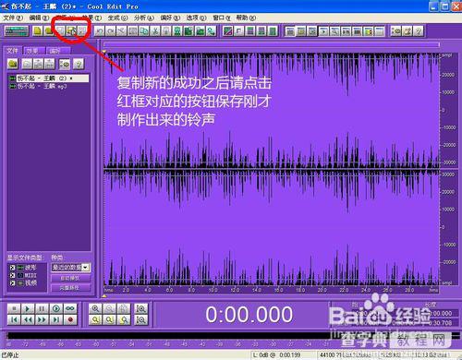
Task: Open the 分析(A) menu
Action: [x=143, y=18]
